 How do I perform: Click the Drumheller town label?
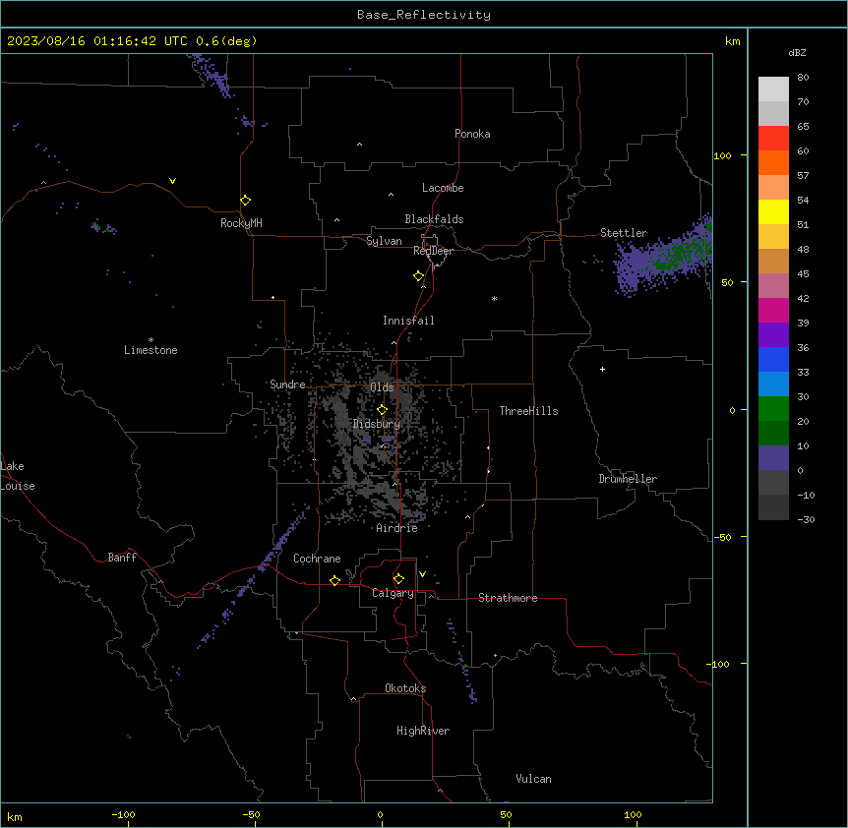tap(628, 479)
